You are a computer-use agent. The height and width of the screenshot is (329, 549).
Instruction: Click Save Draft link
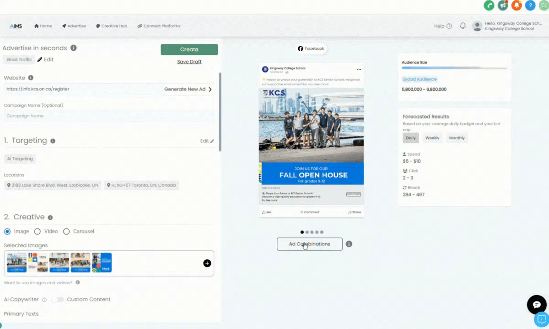pos(189,62)
